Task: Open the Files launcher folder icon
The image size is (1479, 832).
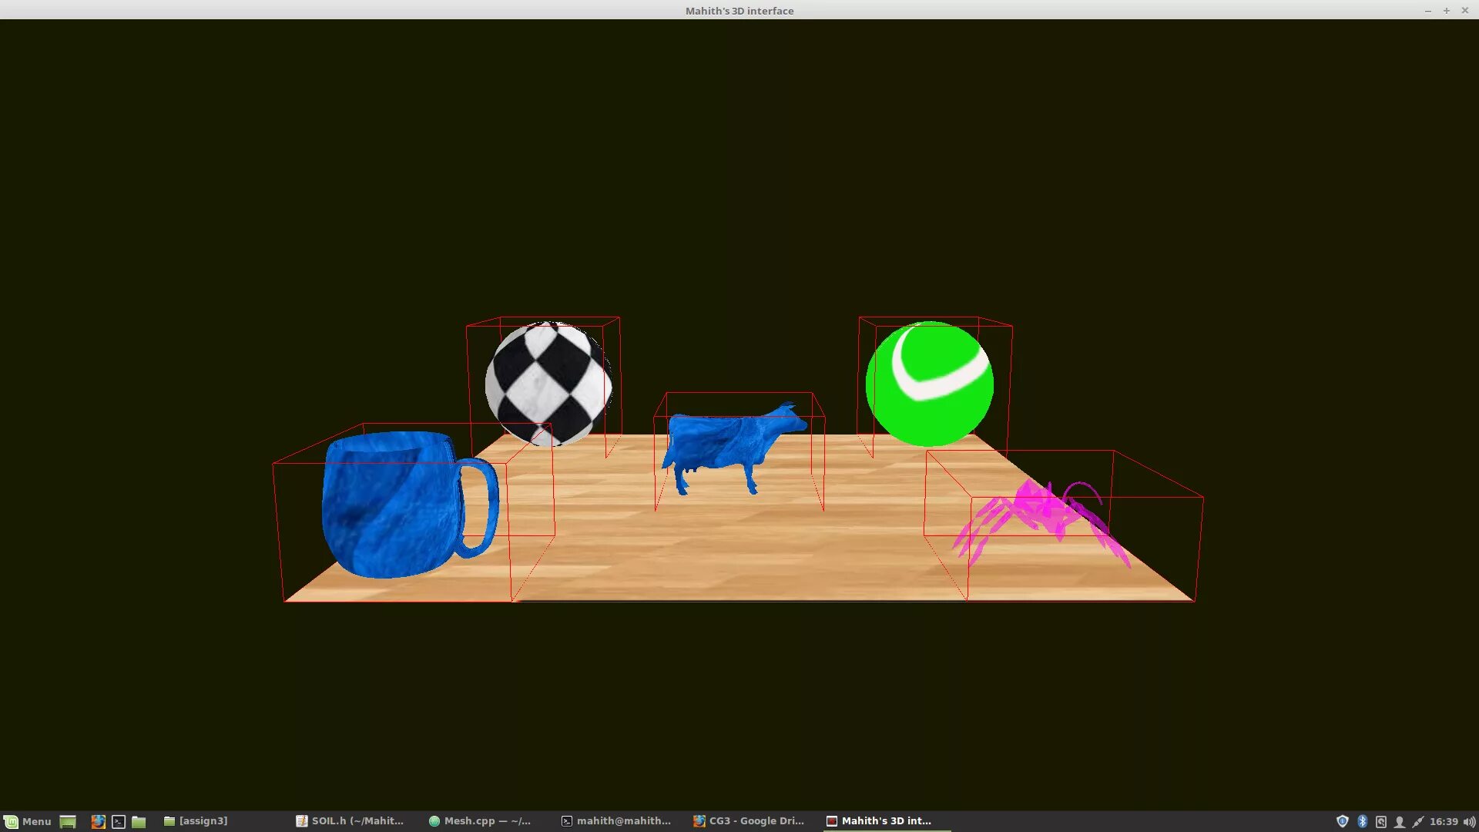Action: coord(139,821)
